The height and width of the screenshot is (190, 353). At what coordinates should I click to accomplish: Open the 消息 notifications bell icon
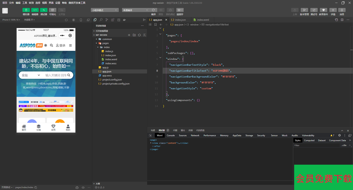pos(342,10)
